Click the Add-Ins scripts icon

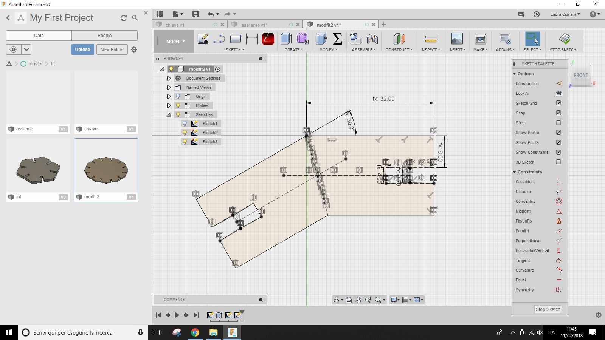click(505, 39)
